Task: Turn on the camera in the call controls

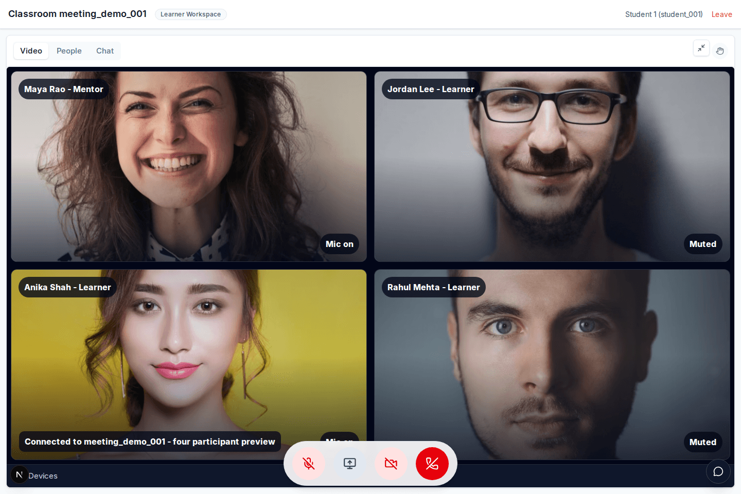Action: tap(391, 464)
